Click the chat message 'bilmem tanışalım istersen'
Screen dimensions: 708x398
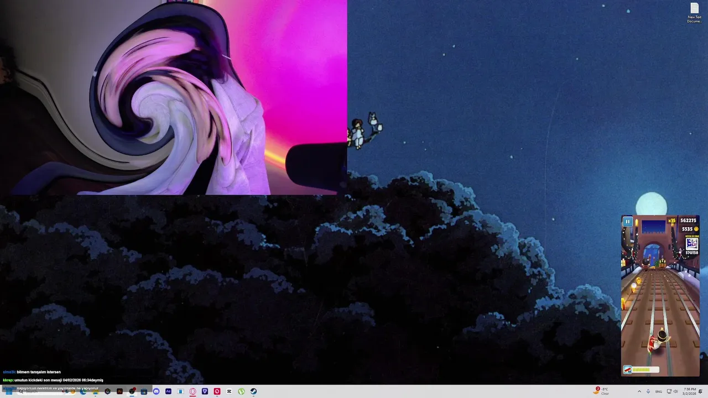39,372
